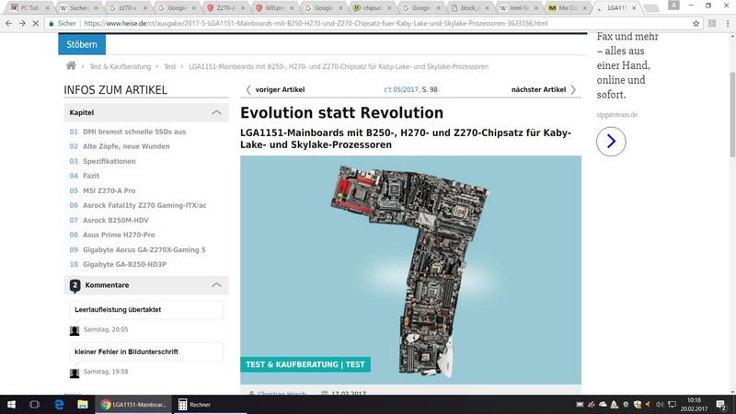Switch to the chipsat tab
This screenshot has width=736, height=414.
point(373,8)
